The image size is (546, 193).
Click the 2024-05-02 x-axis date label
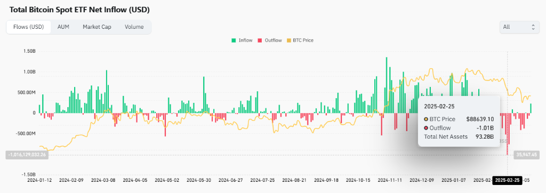[x=166, y=180]
